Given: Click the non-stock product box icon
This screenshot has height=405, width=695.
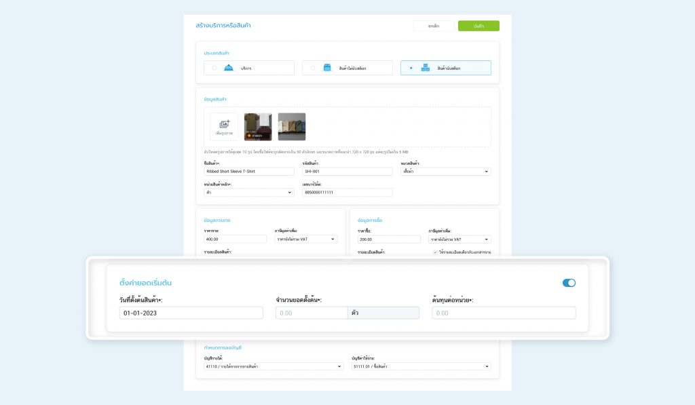Looking at the screenshot, I should tap(327, 68).
